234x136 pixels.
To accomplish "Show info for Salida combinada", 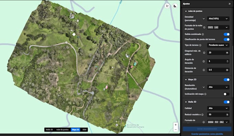I will (x=203, y=34).
